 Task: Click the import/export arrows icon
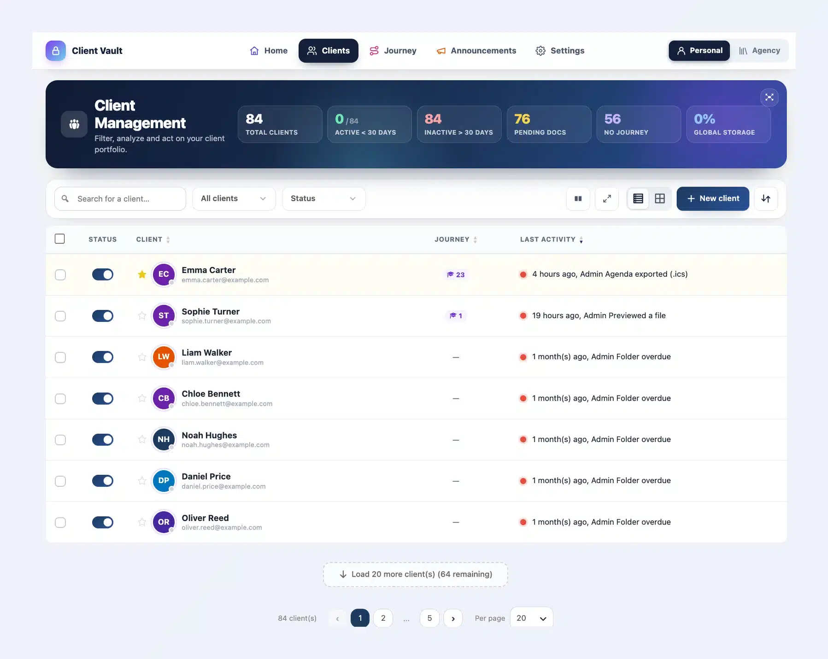[x=766, y=198]
